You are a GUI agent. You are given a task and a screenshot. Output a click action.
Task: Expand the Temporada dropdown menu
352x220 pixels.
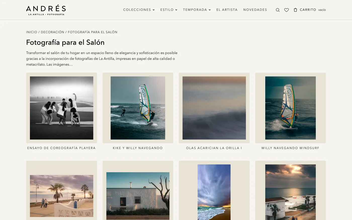coord(197,10)
